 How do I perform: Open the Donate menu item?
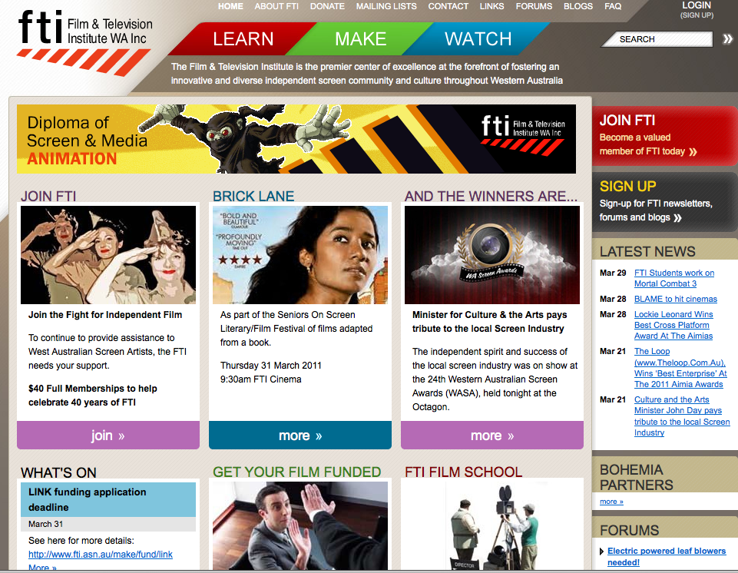(327, 6)
